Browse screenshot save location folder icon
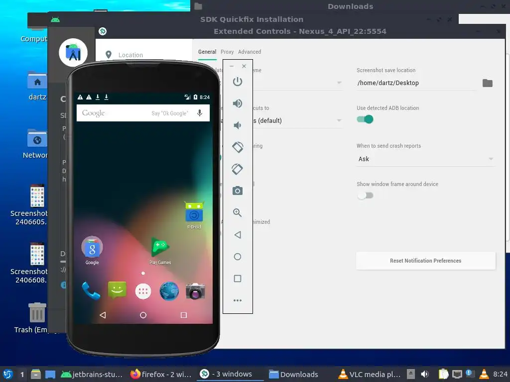This screenshot has width=510, height=382. (487, 83)
